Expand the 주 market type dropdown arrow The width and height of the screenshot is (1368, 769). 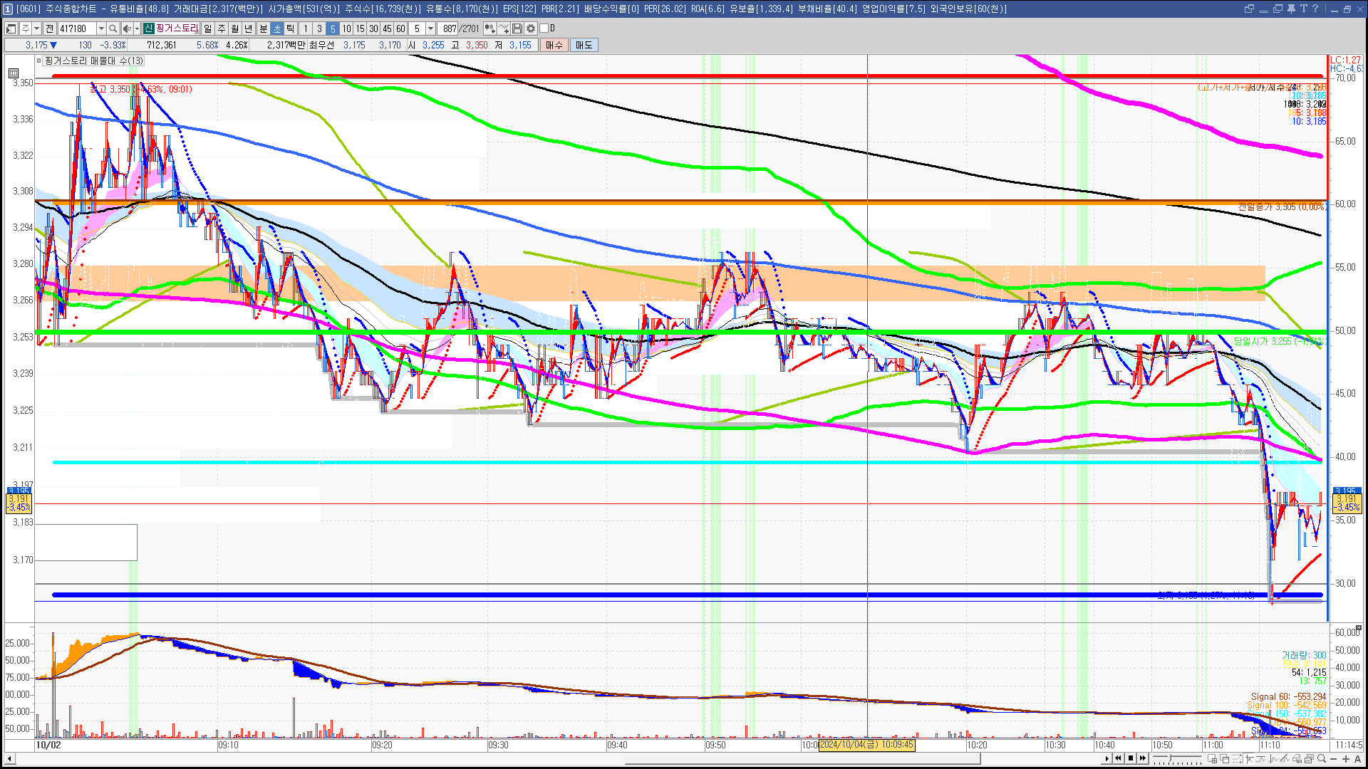click(36, 28)
